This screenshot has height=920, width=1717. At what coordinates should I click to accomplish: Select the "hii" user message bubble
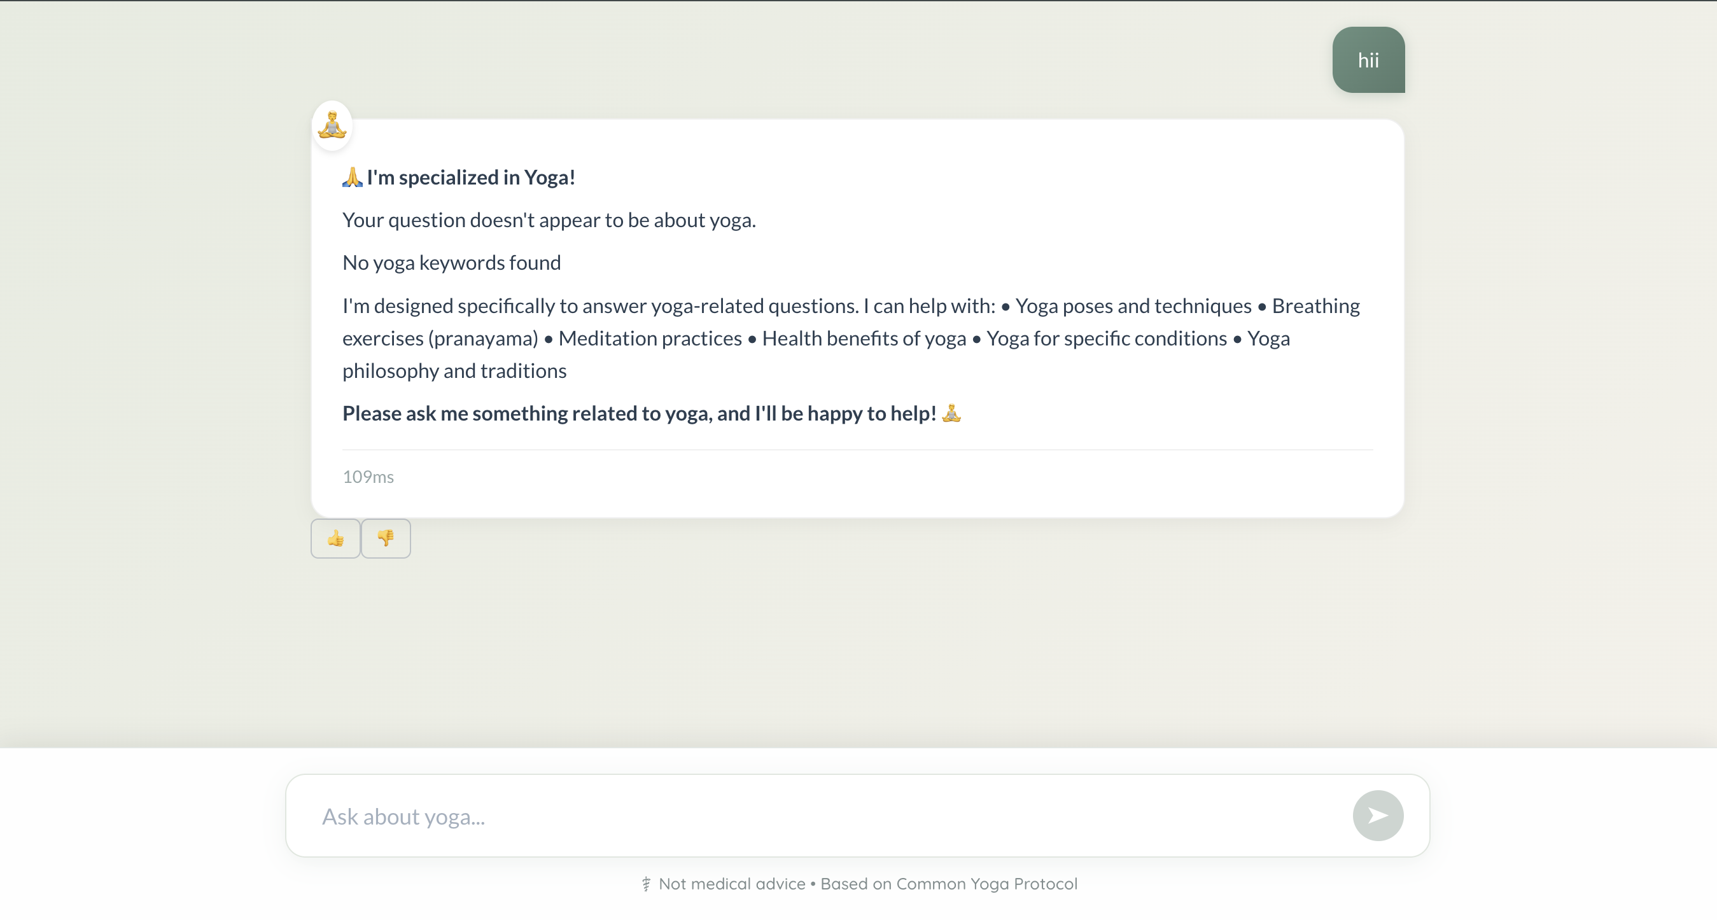pos(1368,60)
